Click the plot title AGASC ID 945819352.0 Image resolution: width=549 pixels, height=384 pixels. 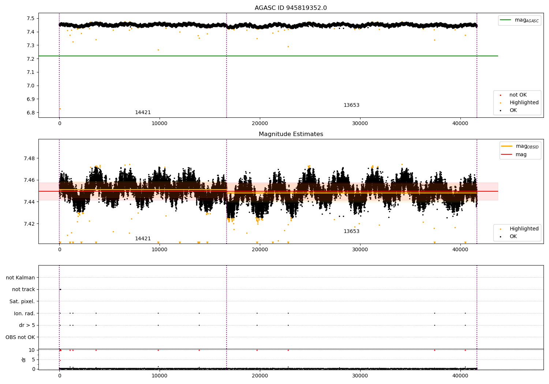click(291, 8)
